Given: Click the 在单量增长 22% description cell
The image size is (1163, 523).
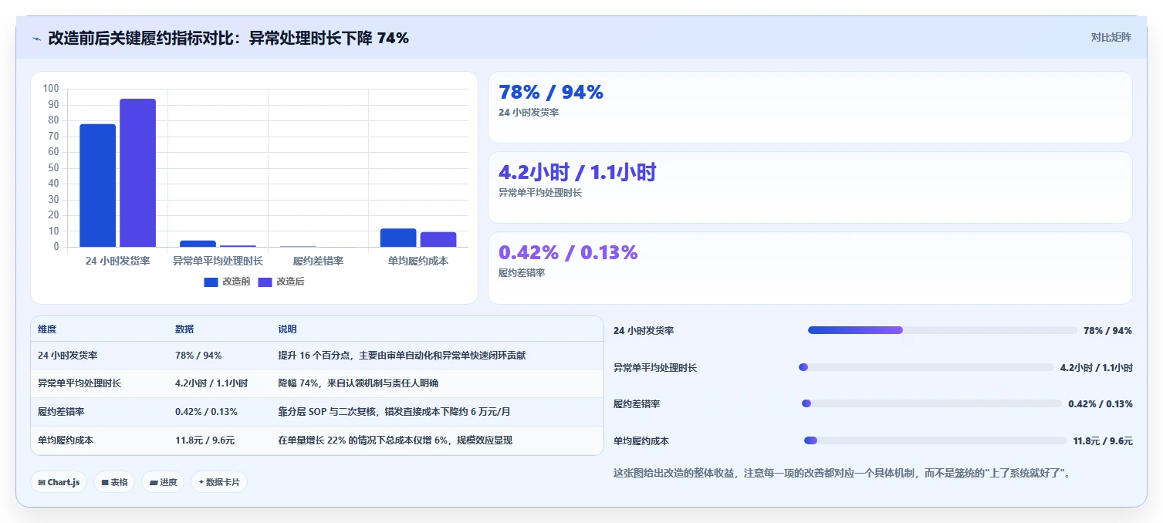Looking at the screenshot, I should (x=437, y=440).
